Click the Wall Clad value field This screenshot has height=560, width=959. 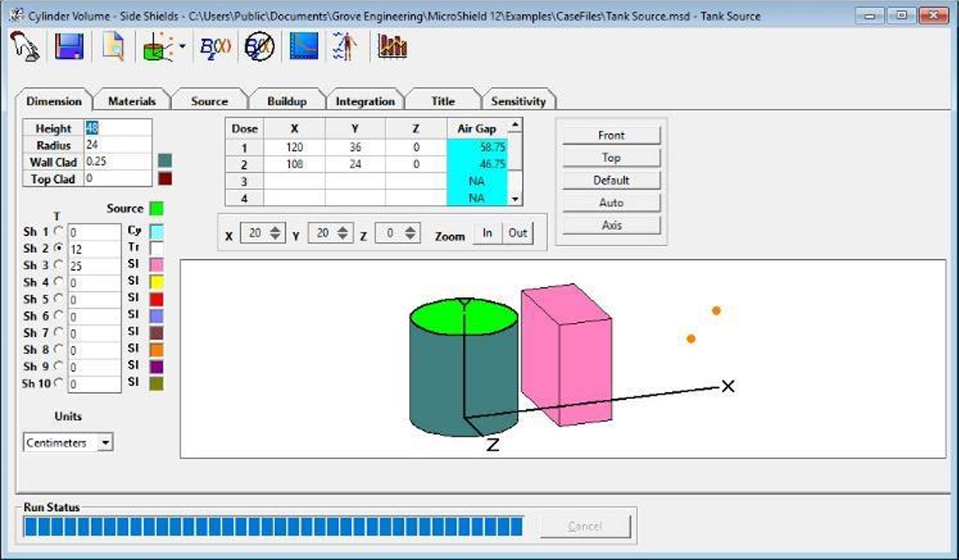[117, 161]
